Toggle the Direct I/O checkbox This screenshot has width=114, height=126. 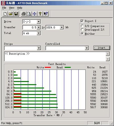point(82,21)
